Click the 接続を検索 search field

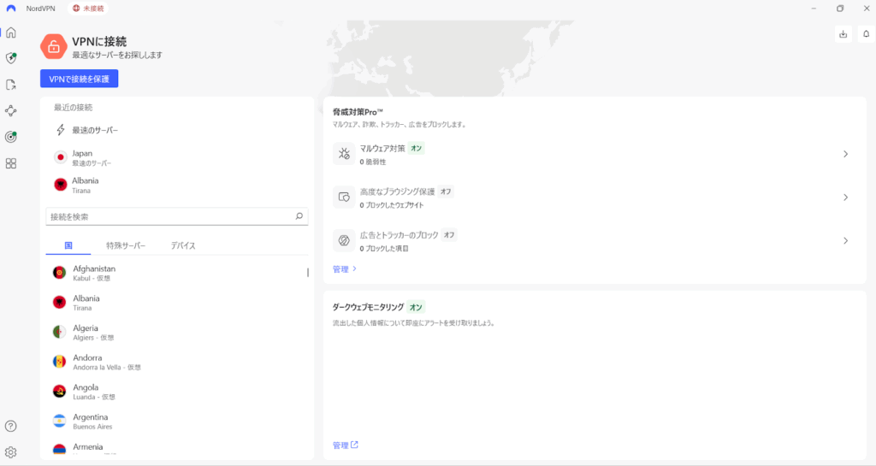[x=169, y=217]
